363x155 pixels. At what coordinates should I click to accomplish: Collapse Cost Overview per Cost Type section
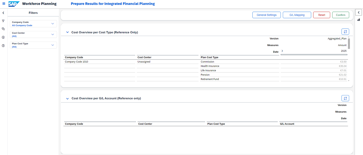[x=67, y=32]
